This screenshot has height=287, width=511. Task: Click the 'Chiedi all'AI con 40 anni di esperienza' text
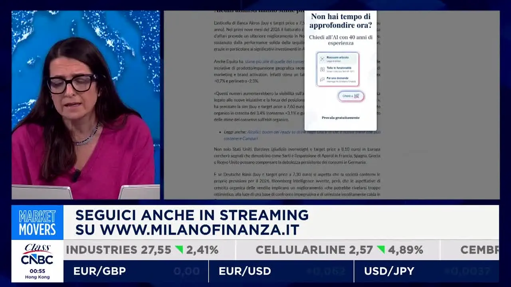[341, 40]
